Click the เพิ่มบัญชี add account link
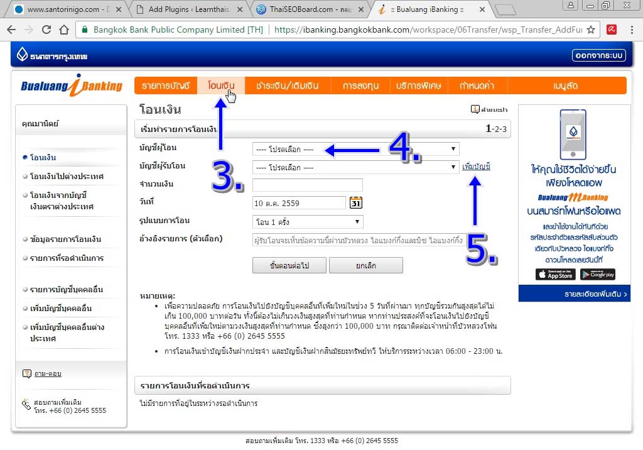This screenshot has height=450, width=643. 476,167
